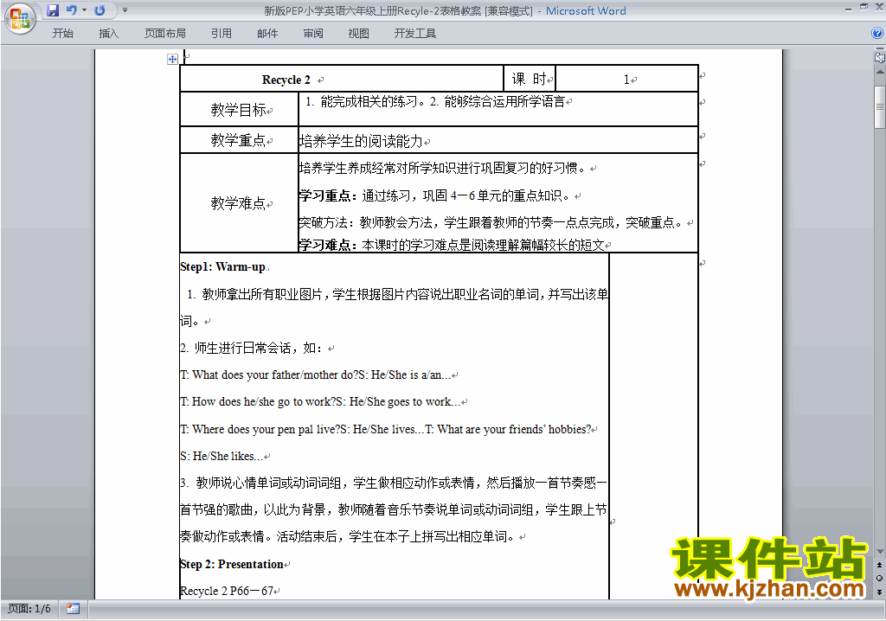Click the 课时 table cell

coord(530,79)
